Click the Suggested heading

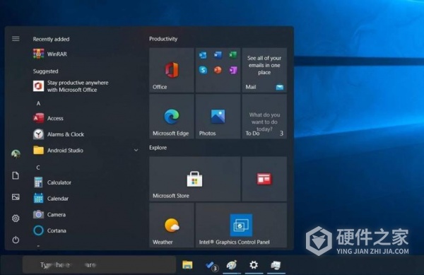coord(45,71)
